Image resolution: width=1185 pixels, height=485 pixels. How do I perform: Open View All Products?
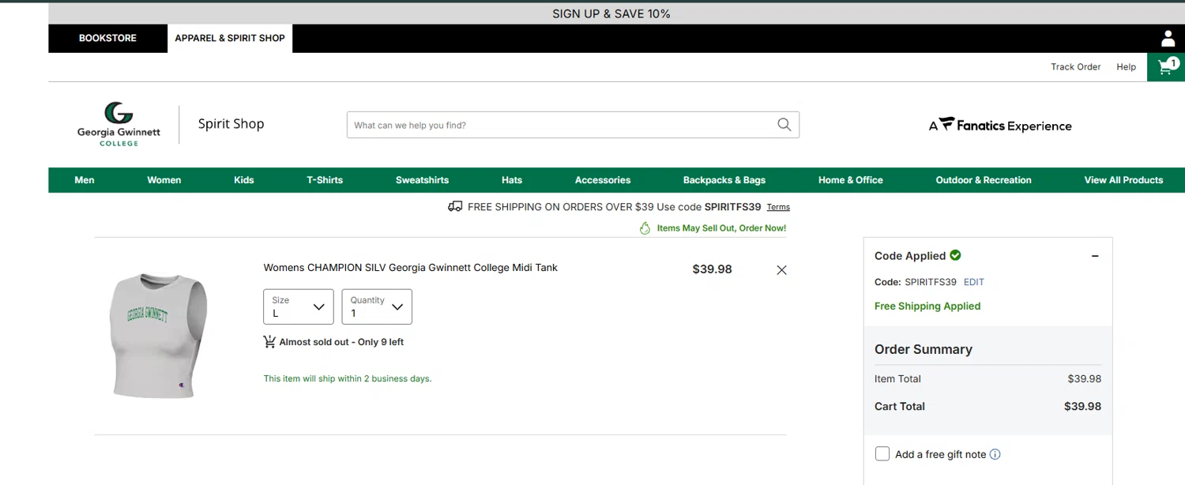pos(1123,180)
